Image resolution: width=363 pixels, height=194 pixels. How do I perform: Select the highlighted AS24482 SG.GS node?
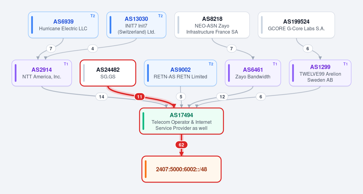point(108,73)
